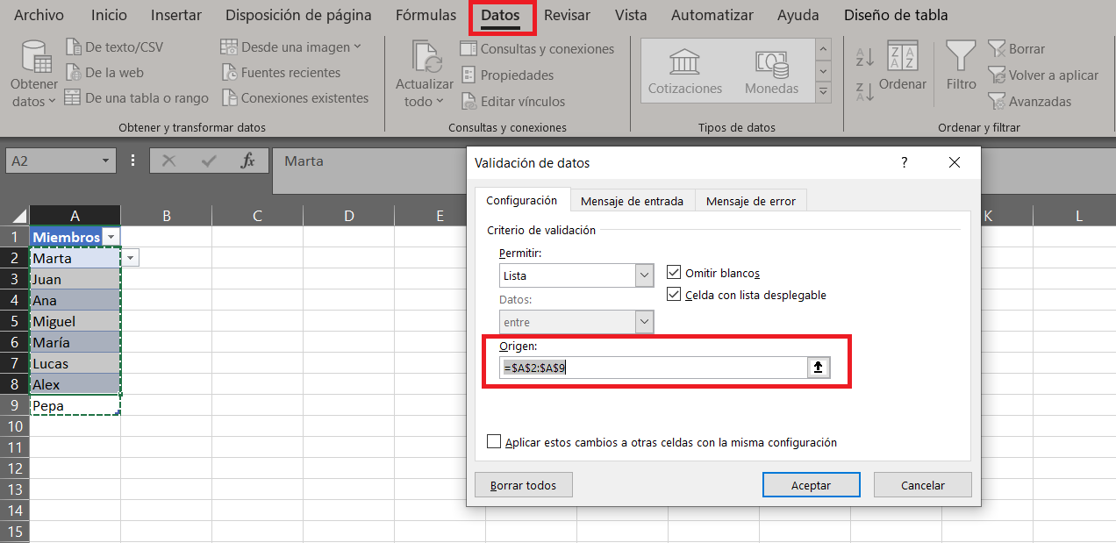Viewport: 1116px width, 543px height.
Task: Select row 12 header
Action: [x=15, y=468]
